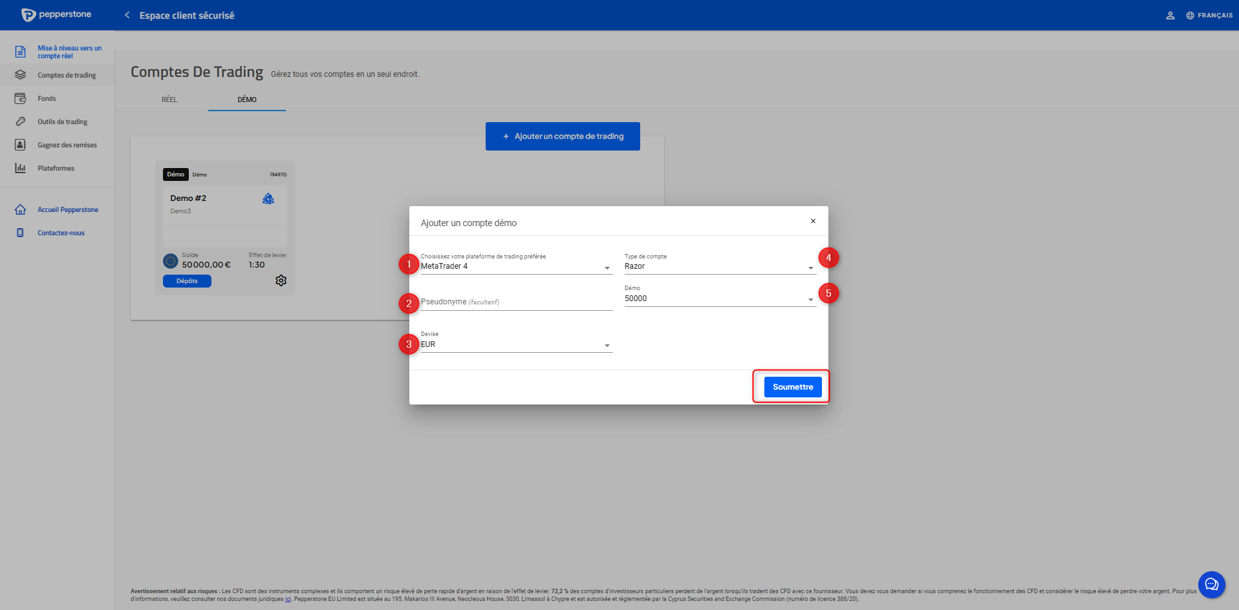
Task: Click the Dépôts button on demo card
Action: coord(187,281)
